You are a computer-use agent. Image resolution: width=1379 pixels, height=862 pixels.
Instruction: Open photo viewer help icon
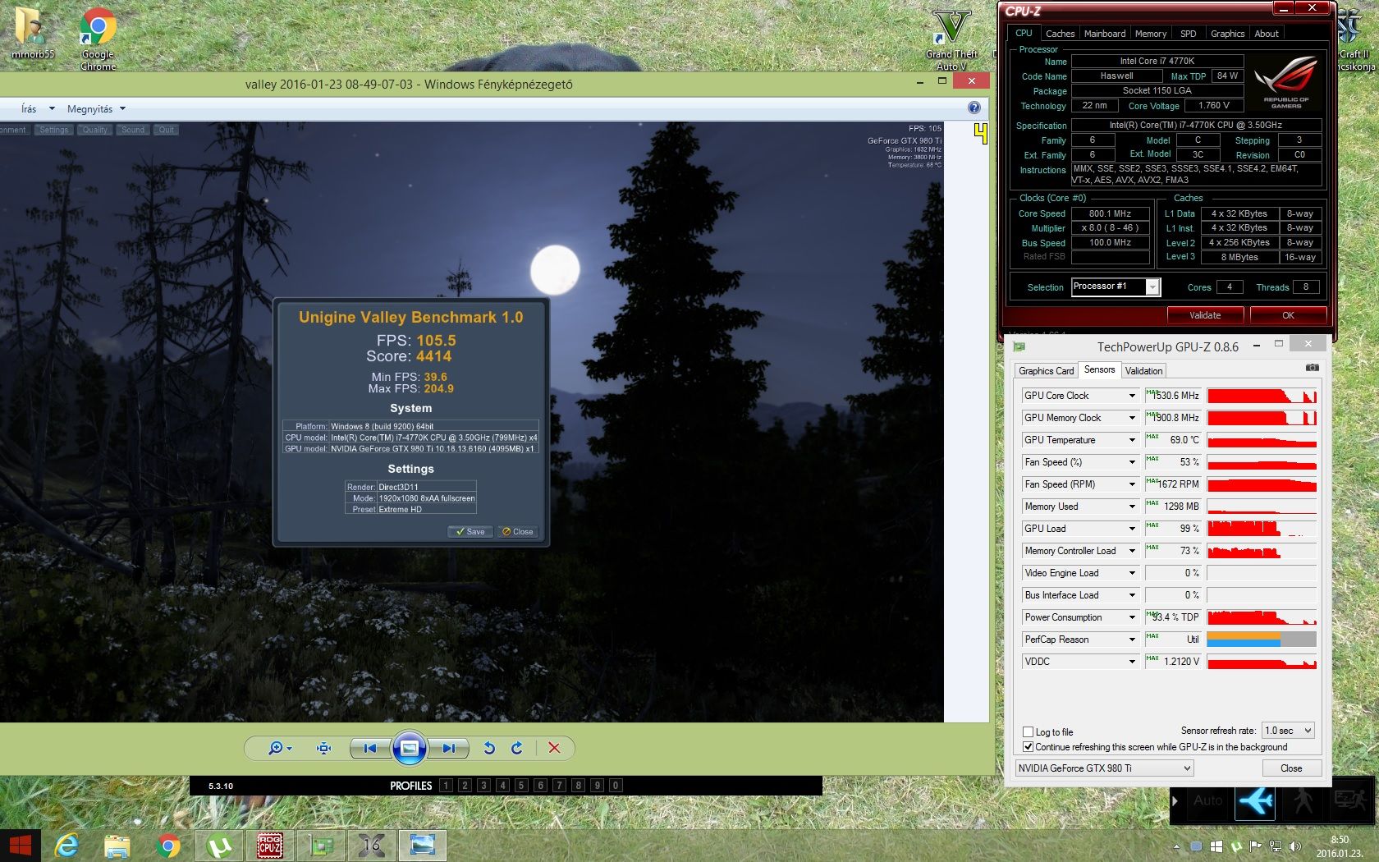click(x=974, y=108)
